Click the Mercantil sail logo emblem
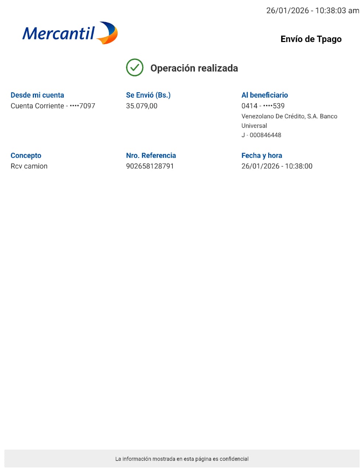The height and width of the screenshot is (472, 364). point(107,33)
